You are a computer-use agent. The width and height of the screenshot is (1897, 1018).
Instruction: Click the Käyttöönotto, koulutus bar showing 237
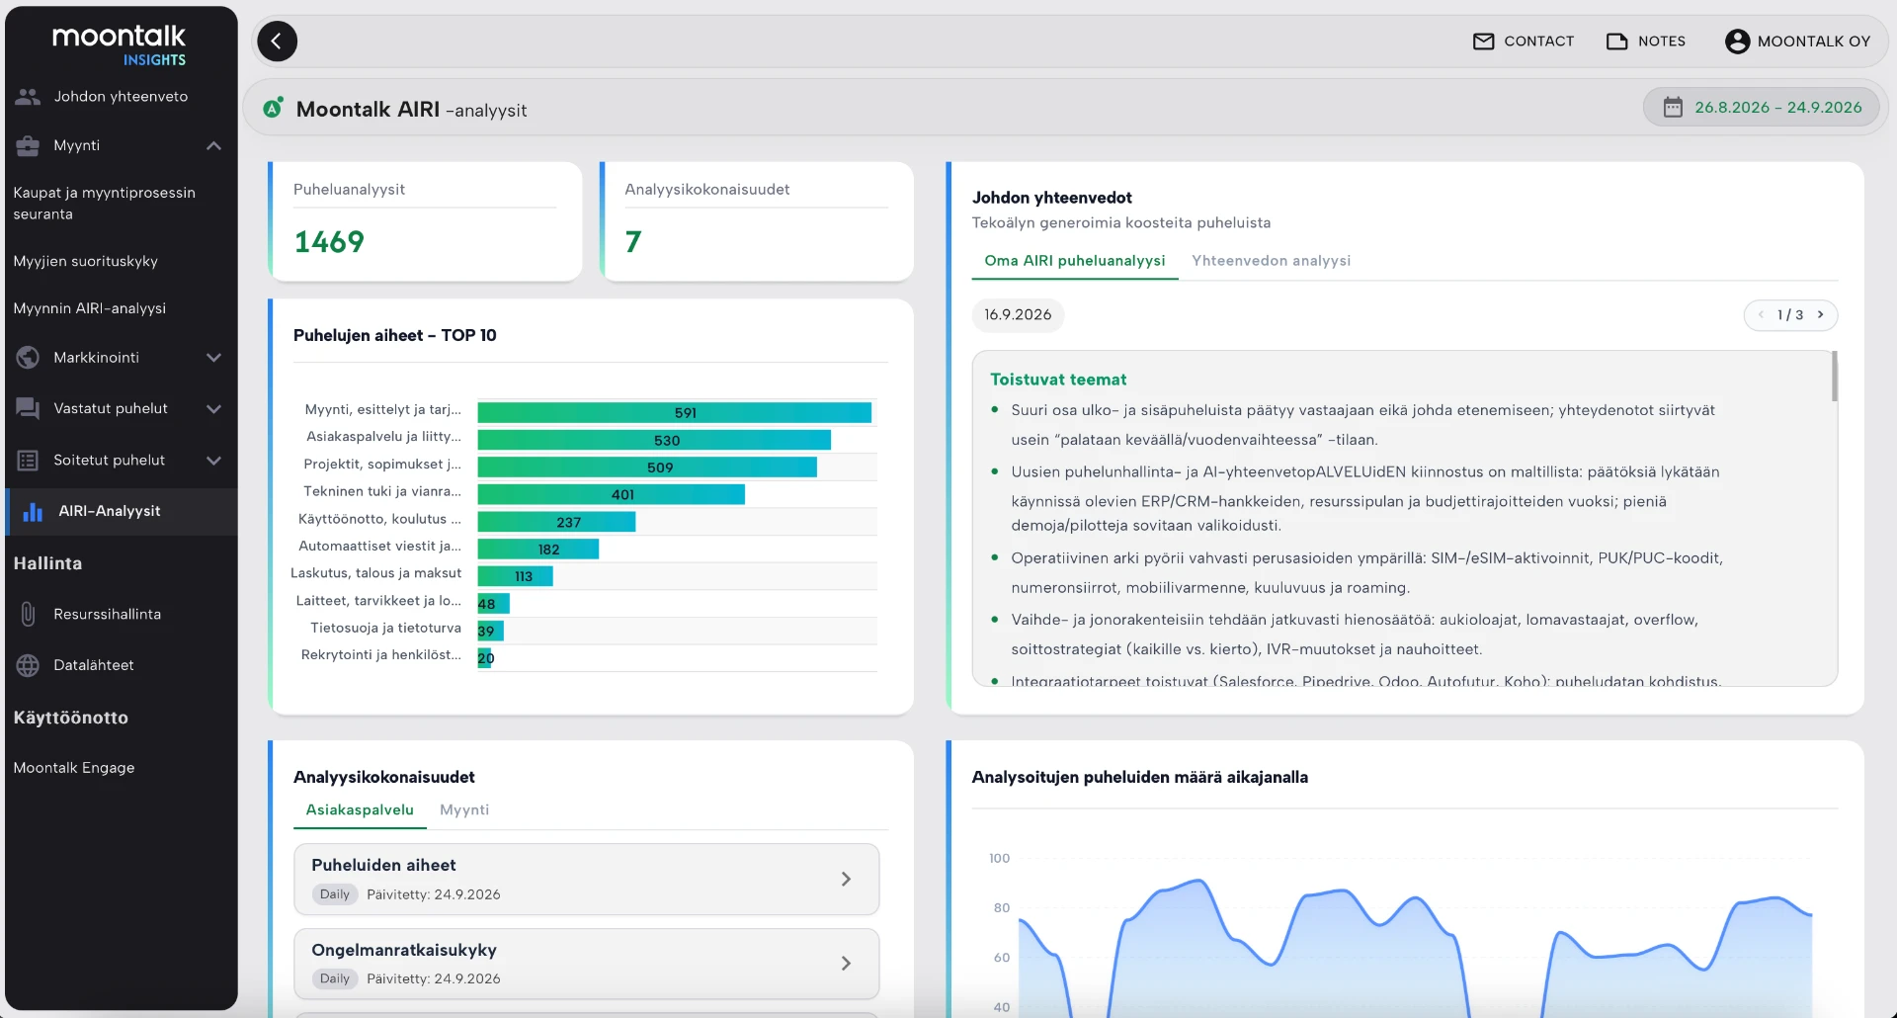coord(556,522)
